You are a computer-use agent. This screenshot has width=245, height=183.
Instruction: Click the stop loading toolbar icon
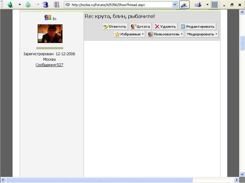pyautogui.click(x=56, y=5)
